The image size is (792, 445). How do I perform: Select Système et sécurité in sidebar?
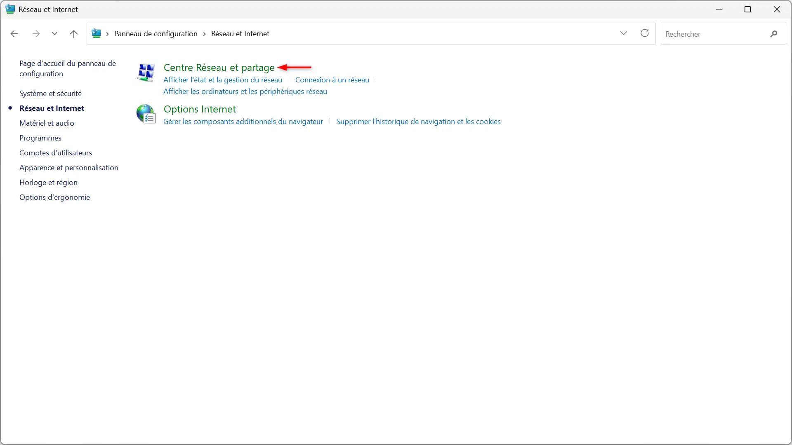tap(51, 94)
